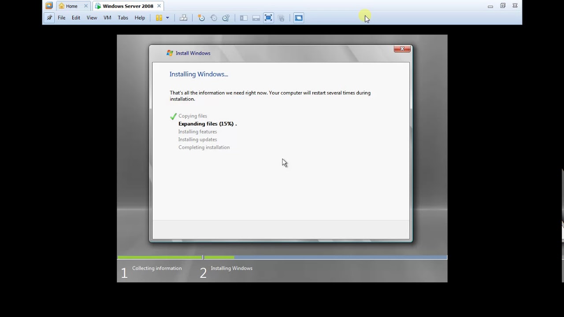Click the Collecting information stage label
This screenshot has height=317, width=564.
157,269
